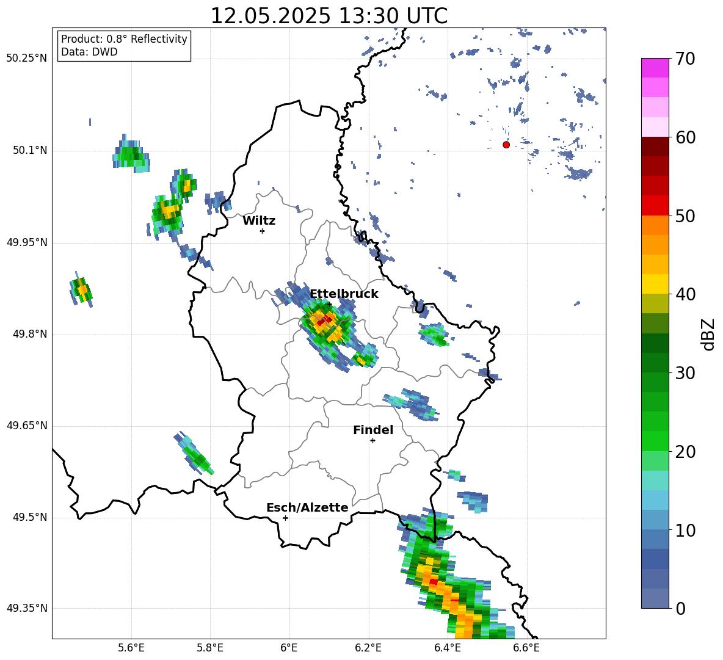Click the red radar site marker
The height and width of the screenshot is (660, 723).
point(506,145)
